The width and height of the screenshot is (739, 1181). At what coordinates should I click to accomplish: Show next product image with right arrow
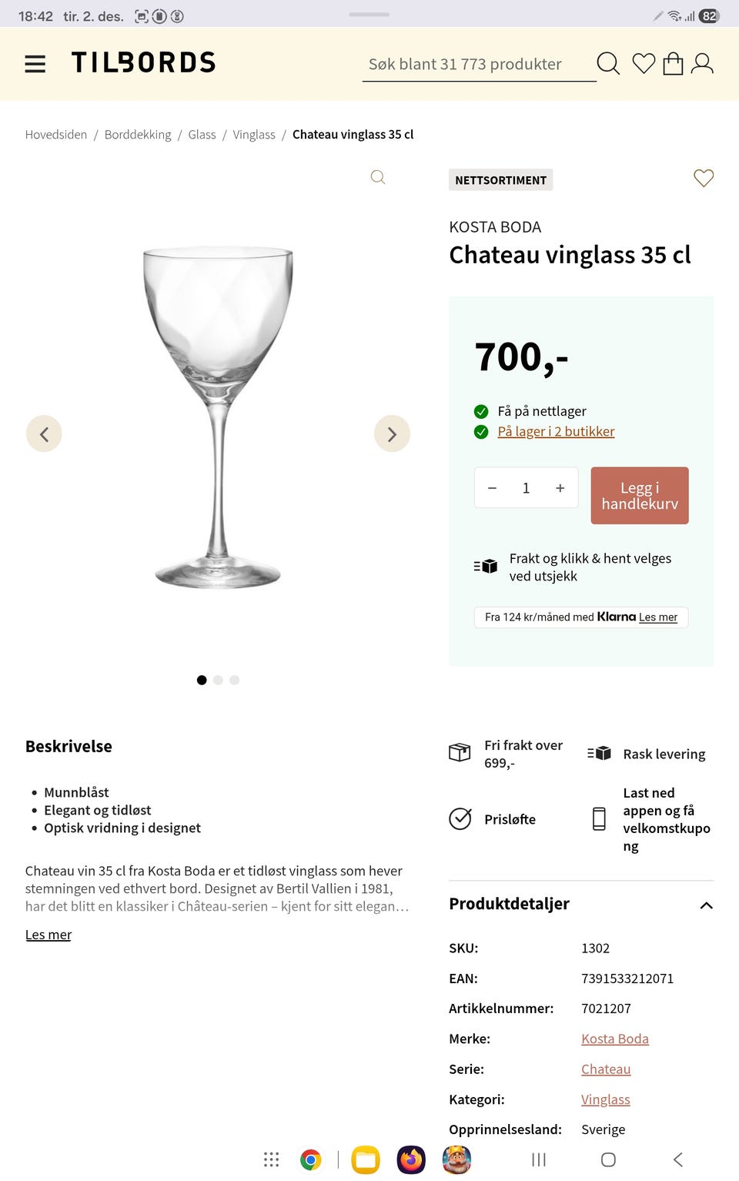tap(392, 433)
